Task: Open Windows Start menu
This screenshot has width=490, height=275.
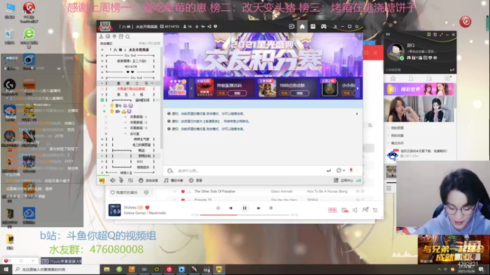Action: pos(6,269)
